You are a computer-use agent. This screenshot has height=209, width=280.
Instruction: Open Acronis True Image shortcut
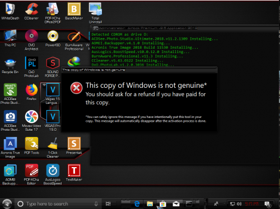pos(10,148)
